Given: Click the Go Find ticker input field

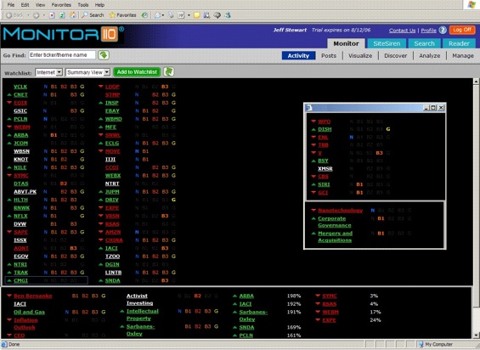Looking at the screenshot, I should tap(62, 55).
